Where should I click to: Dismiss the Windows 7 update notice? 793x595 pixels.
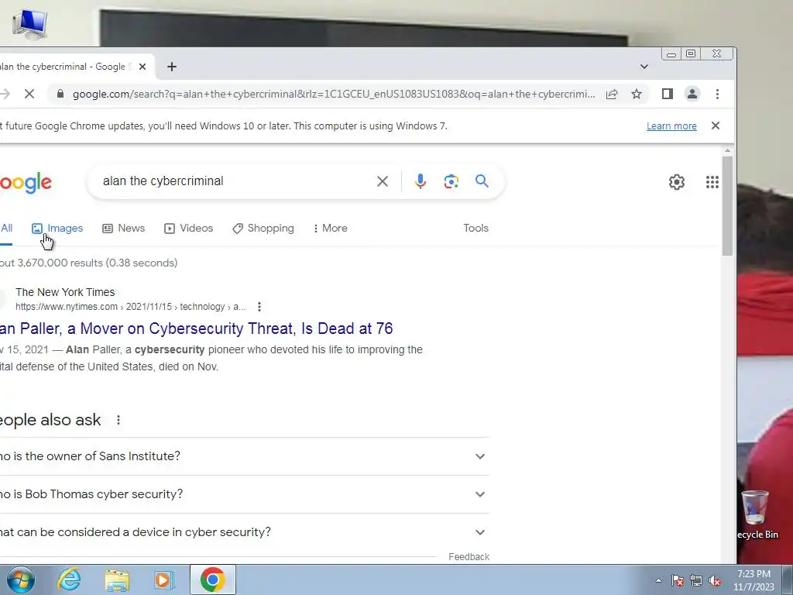(x=715, y=126)
